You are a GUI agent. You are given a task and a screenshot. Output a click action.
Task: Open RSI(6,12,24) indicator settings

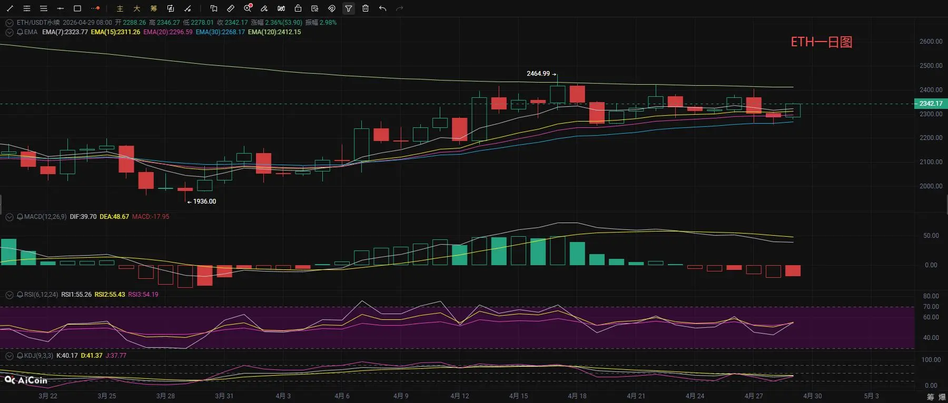click(x=41, y=295)
